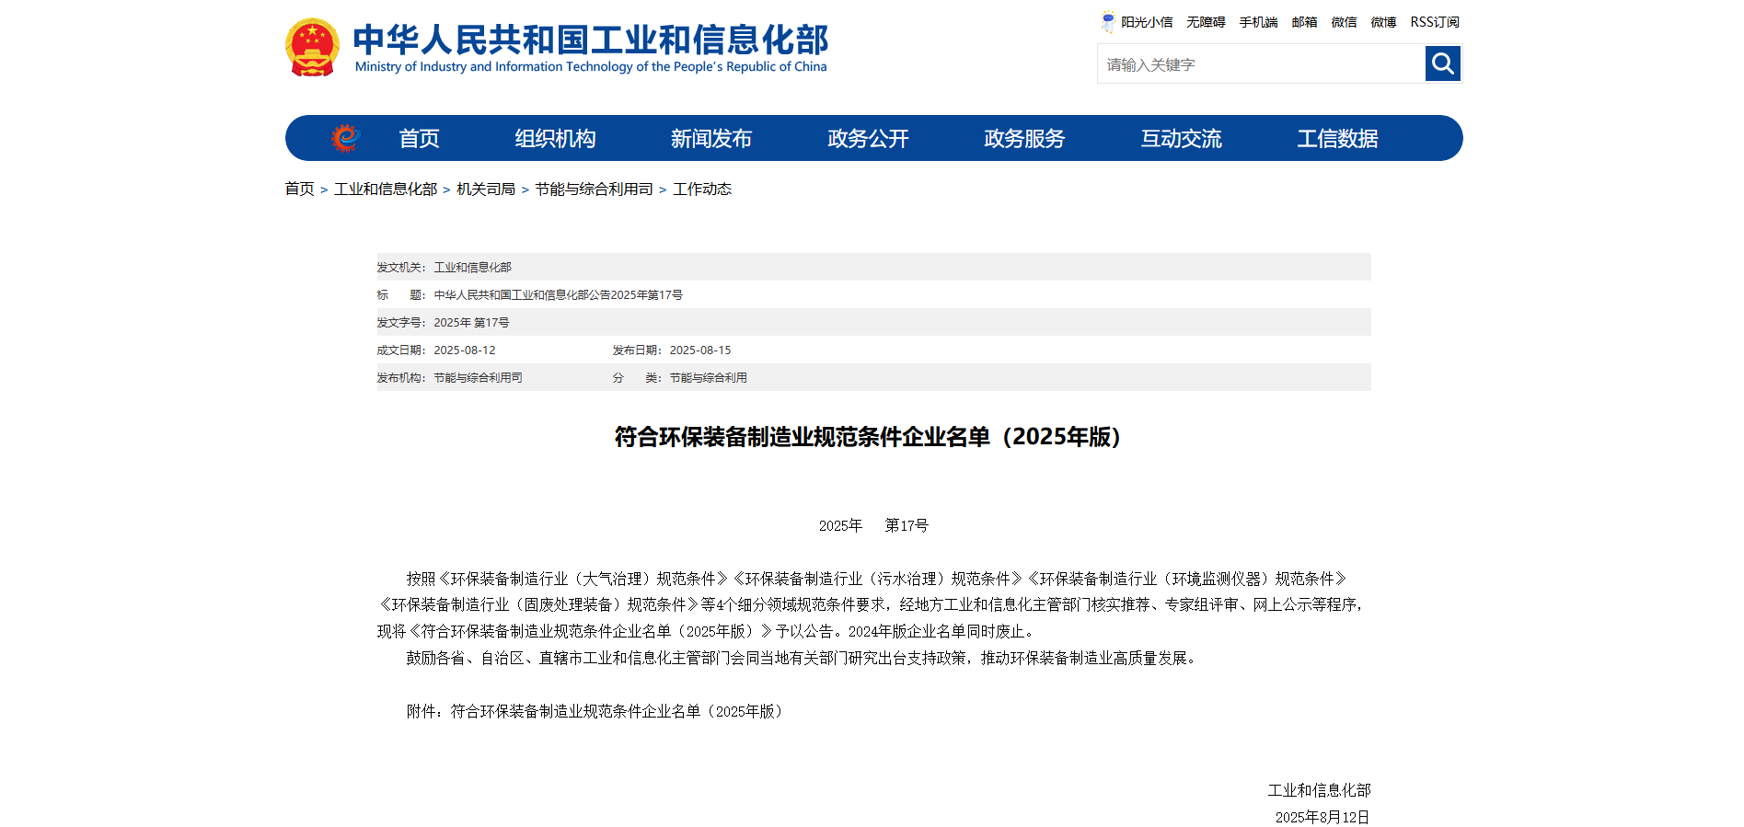Screen dimensions: 1744x827
Task: Subscribe via the RSS订阅 link
Action: 1435,22
